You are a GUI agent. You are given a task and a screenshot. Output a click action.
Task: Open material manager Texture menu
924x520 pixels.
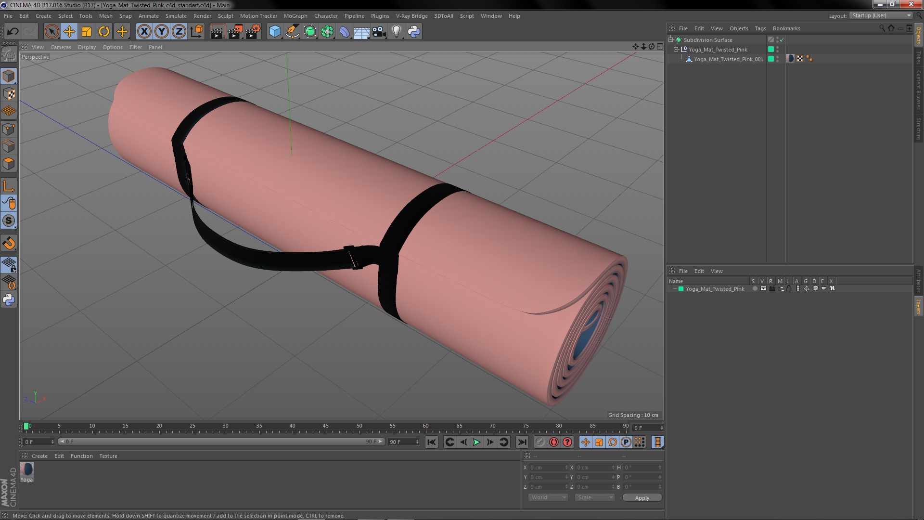(108, 456)
